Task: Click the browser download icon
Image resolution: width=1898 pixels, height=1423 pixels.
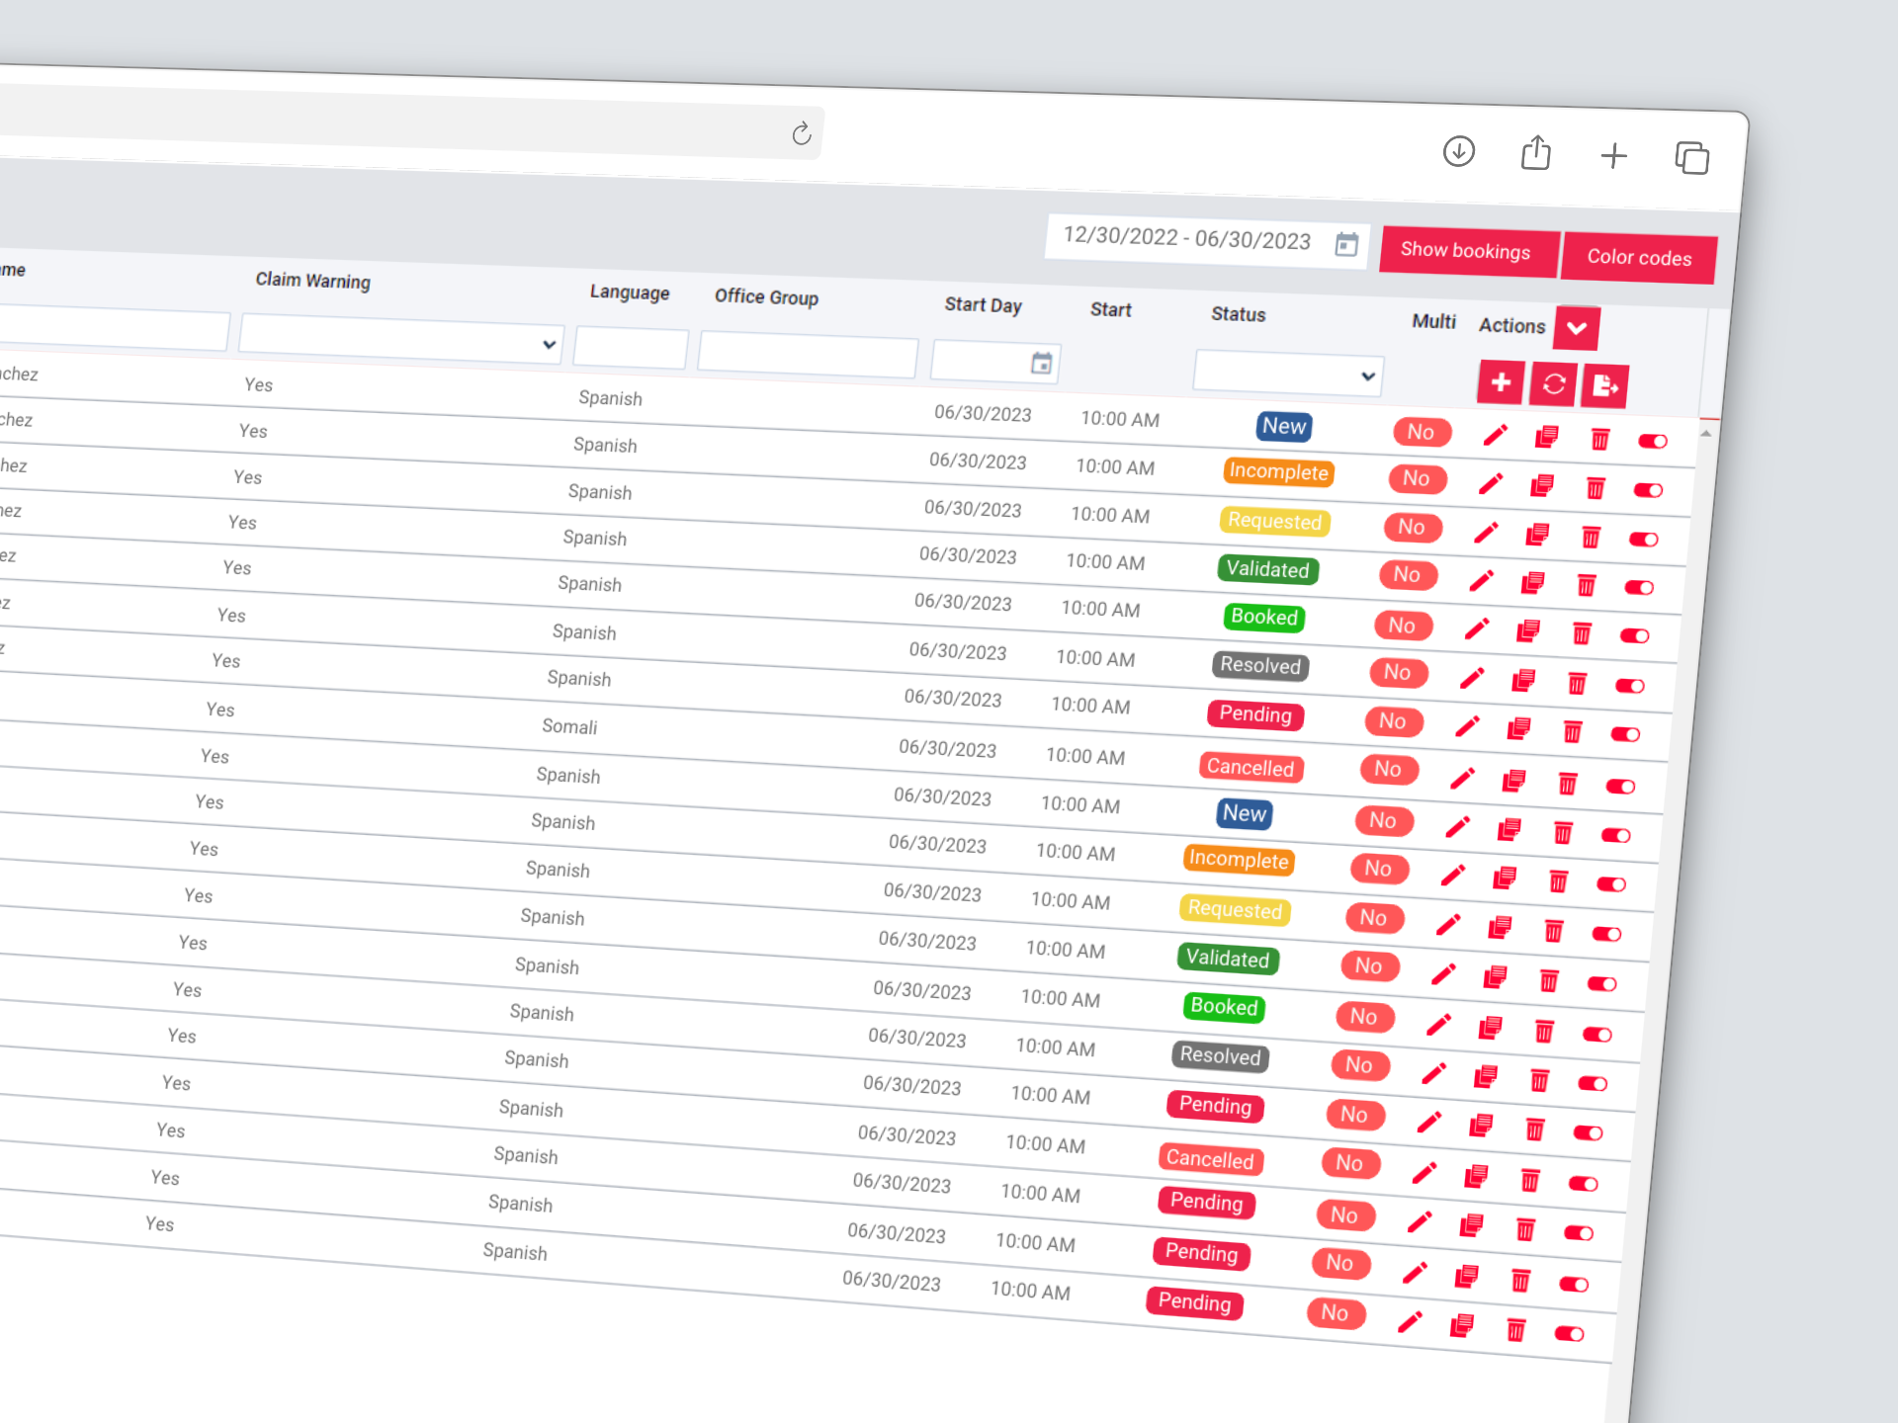Action: click(1458, 151)
